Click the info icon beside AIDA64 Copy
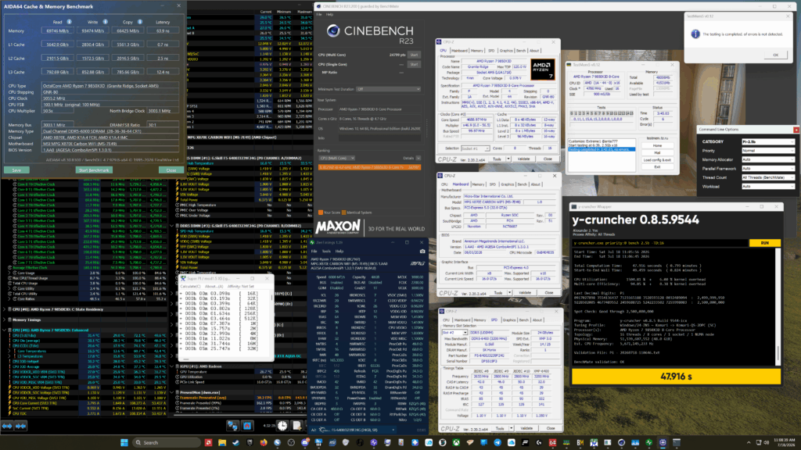The image size is (801, 450). coord(140,22)
